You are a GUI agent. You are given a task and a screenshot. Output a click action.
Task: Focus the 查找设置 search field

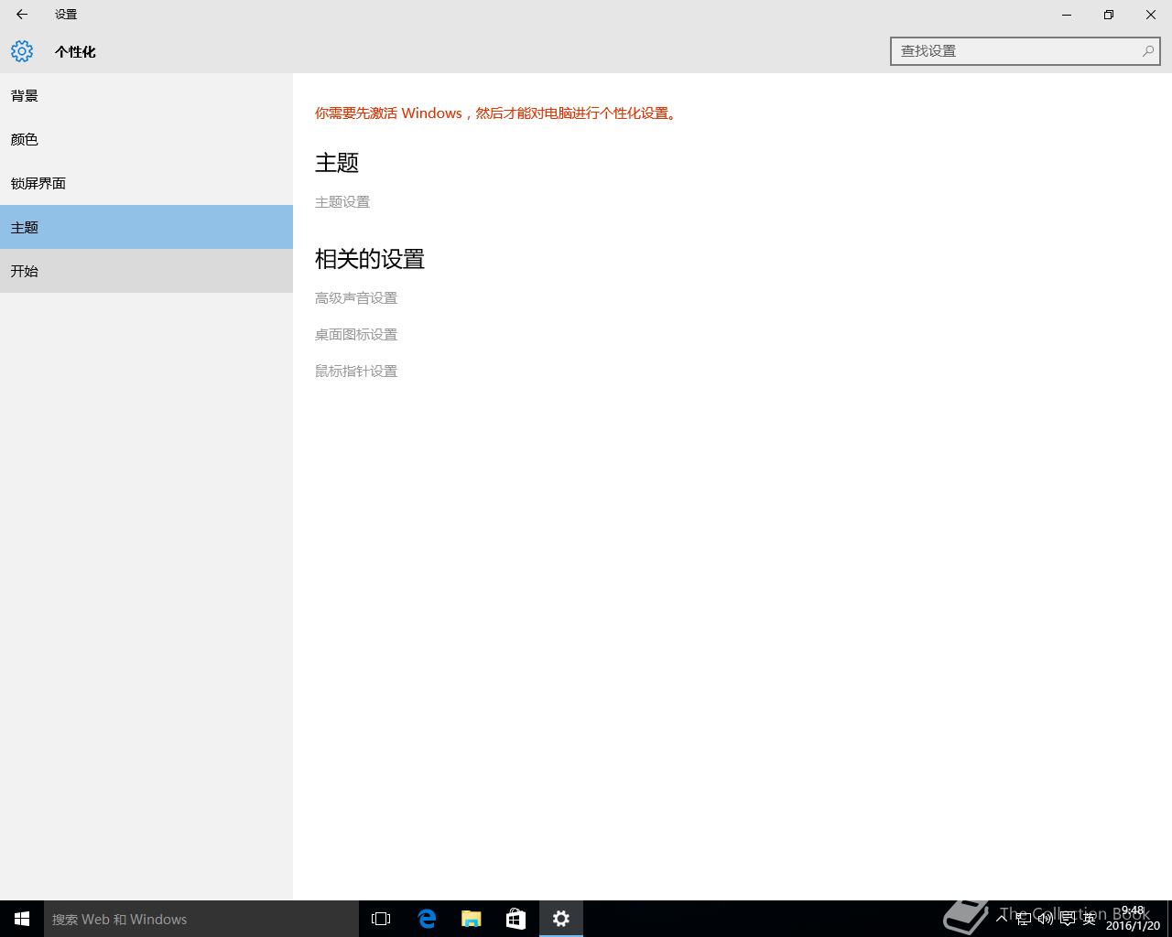(1025, 51)
